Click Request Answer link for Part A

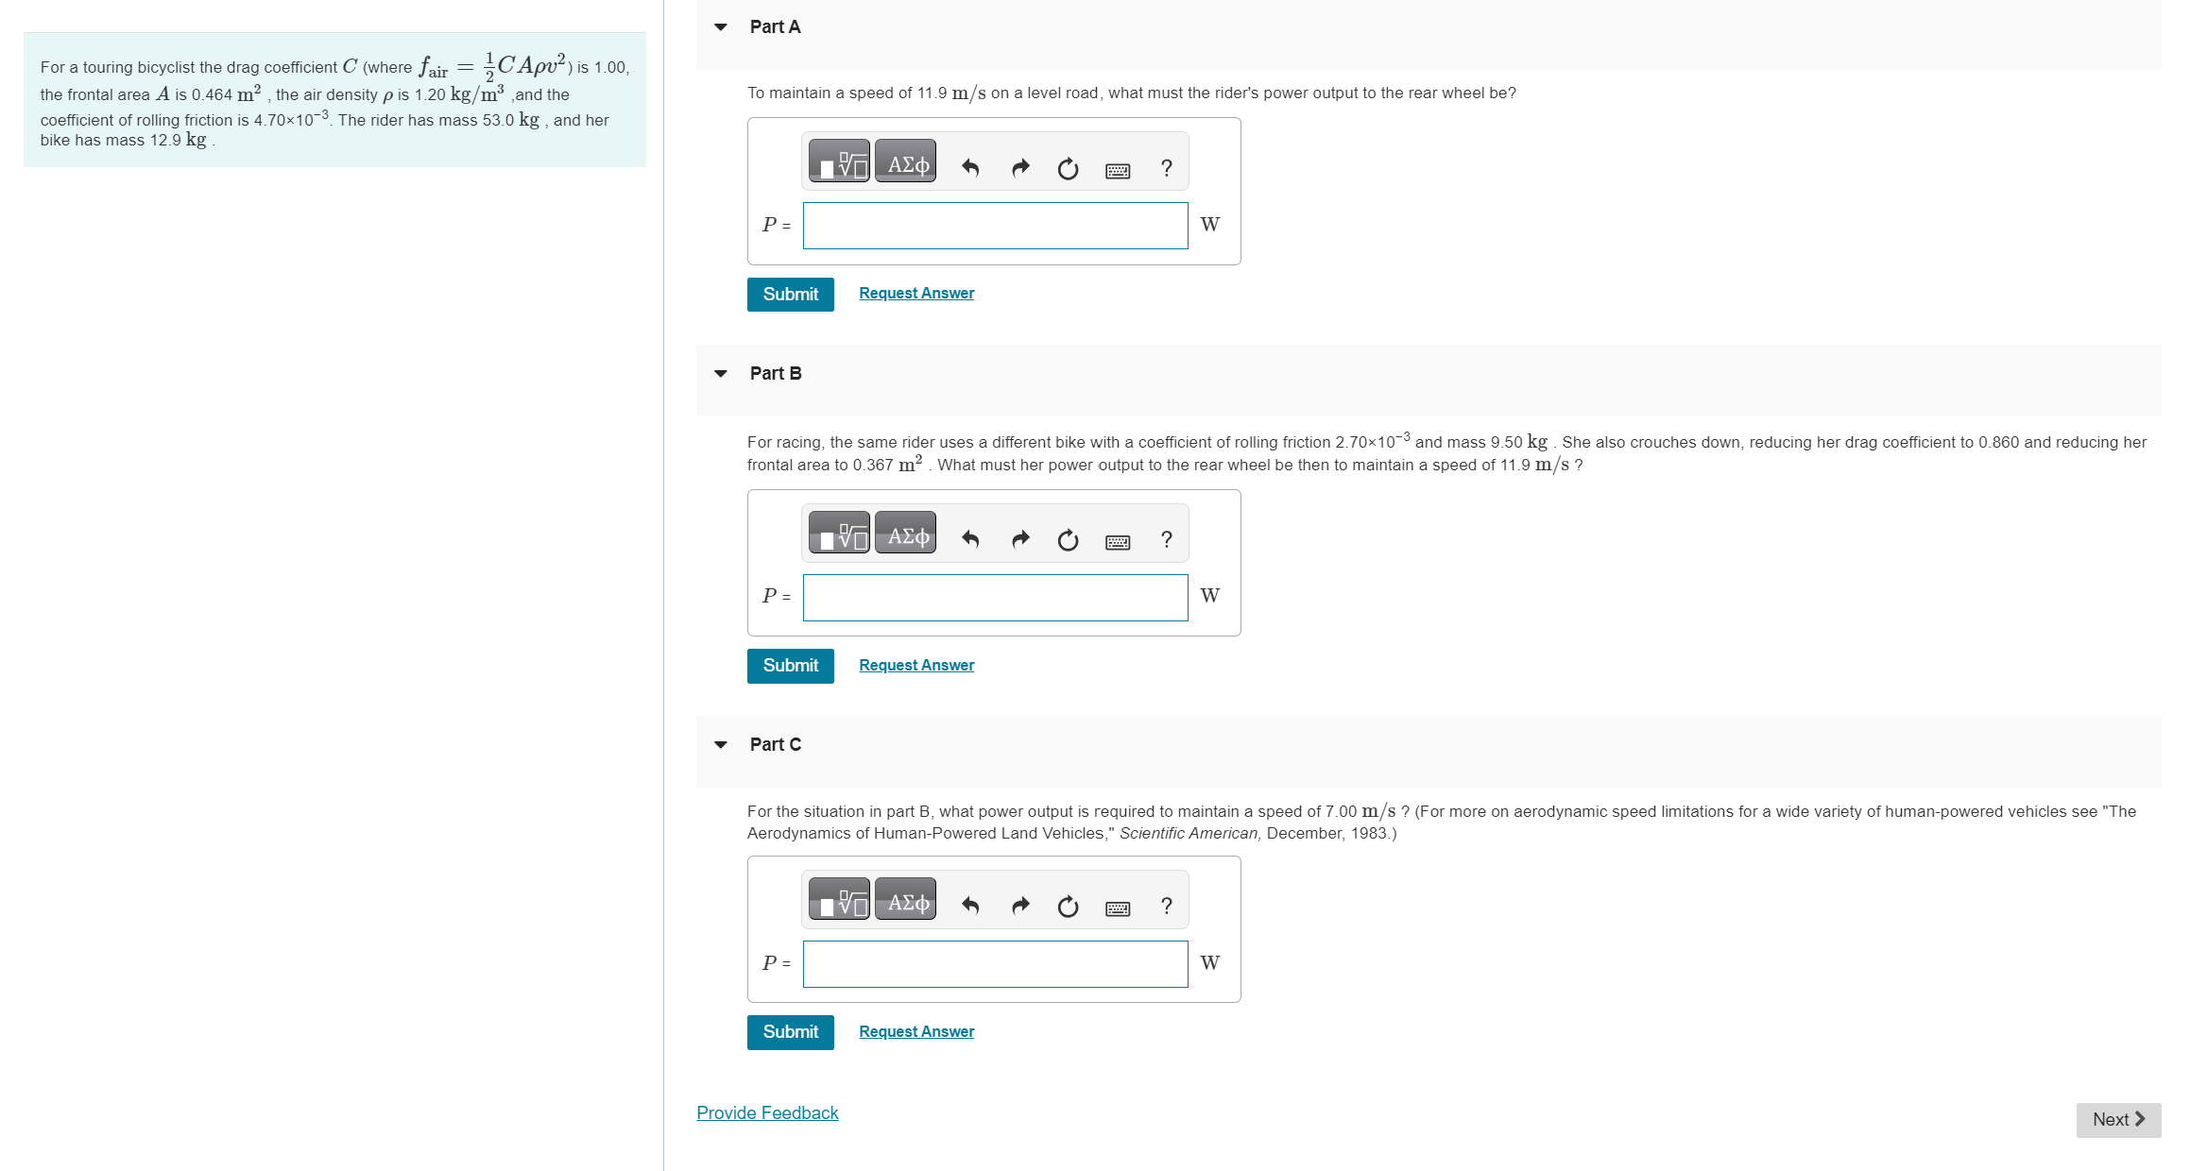click(x=916, y=294)
